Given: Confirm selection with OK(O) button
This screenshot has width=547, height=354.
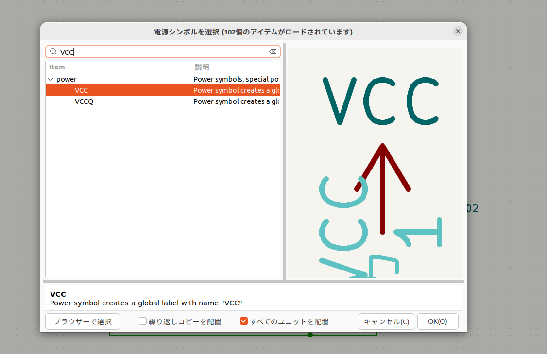Looking at the screenshot, I should pos(437,321).
